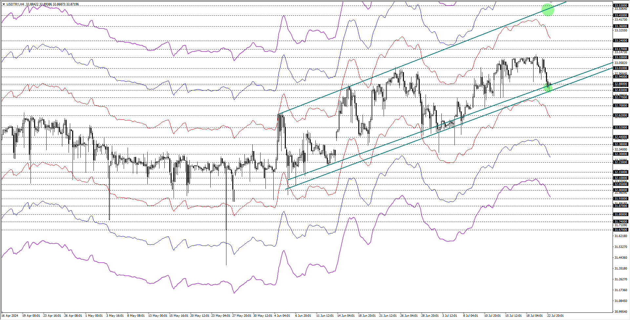The image size is (630, 320).
Task: Click the 32.15000 price level label
Action: click(620, 172)
